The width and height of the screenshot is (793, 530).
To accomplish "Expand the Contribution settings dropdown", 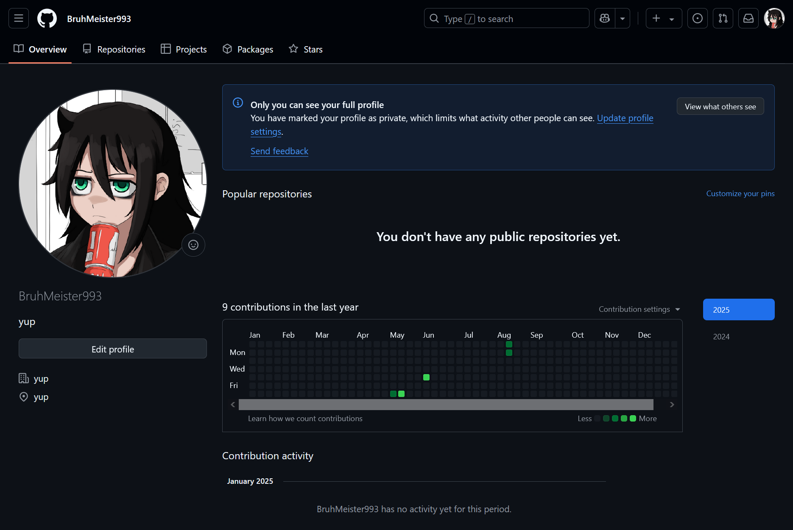I will coord(639,309).
